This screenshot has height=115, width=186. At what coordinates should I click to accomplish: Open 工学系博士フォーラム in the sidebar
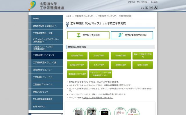tap(46, 77)
